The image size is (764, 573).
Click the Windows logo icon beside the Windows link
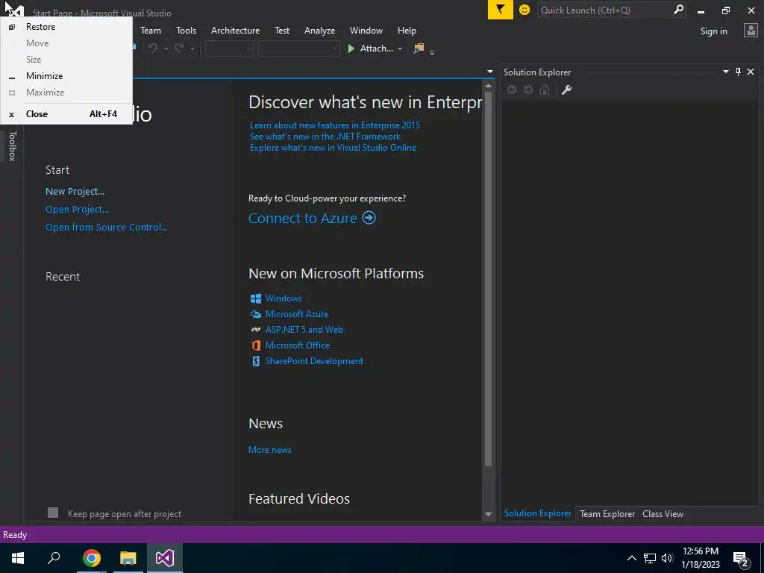[x=256, y=298]
